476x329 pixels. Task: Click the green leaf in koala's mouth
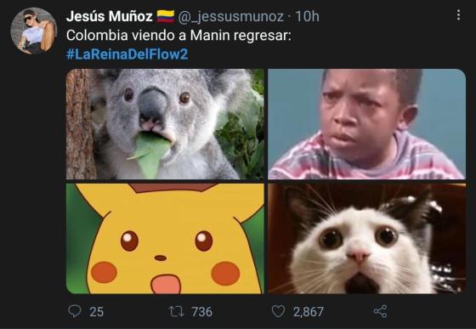150,154
